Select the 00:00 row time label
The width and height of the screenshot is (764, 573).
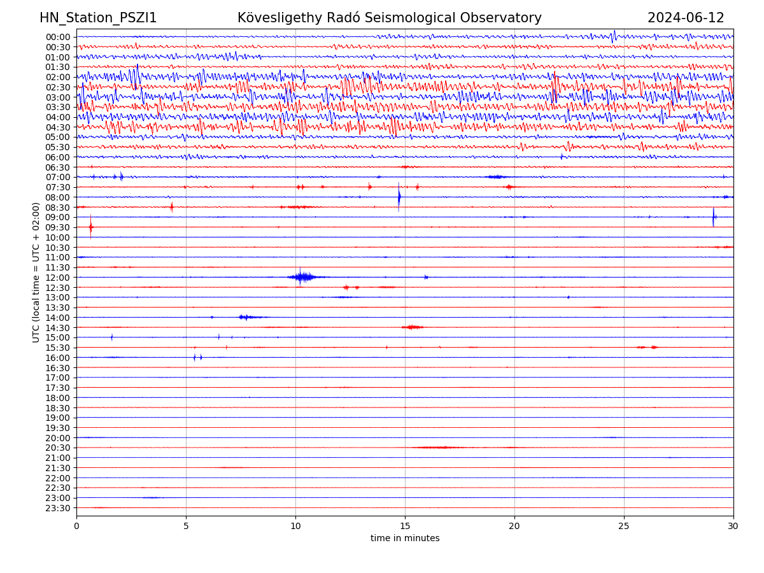pos(57,37)
